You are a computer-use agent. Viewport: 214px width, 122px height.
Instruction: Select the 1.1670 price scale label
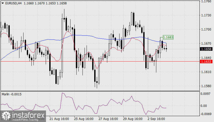pos(206,43)
